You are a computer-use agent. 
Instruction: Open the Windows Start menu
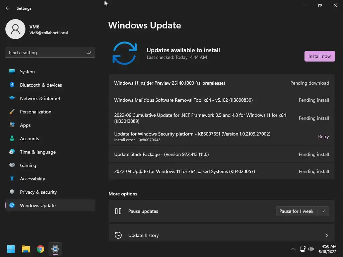11,249
